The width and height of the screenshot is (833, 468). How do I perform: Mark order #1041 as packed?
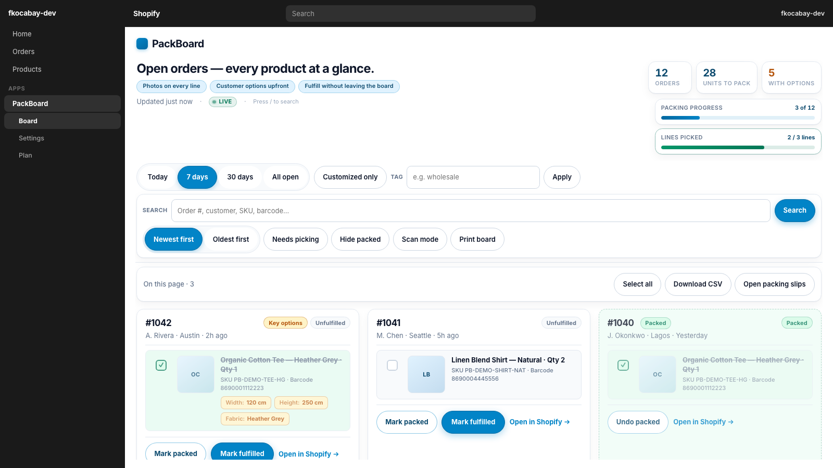(407, 422)
